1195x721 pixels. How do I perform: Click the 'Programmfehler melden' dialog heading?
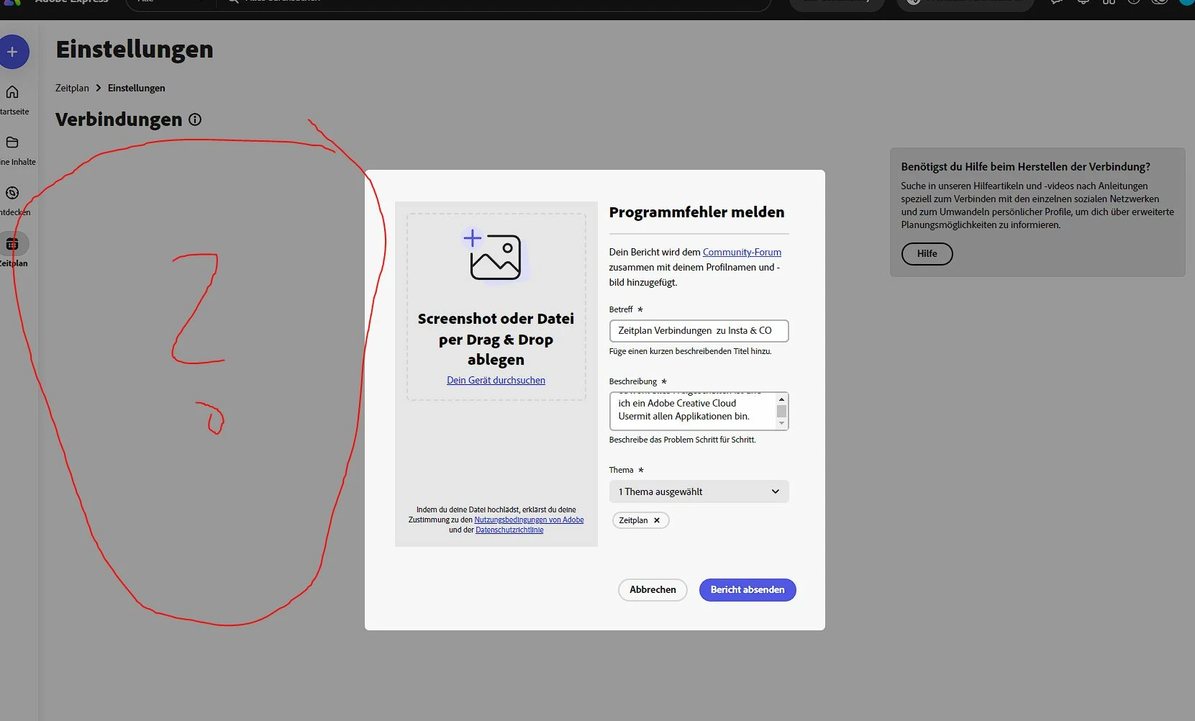(696, 212)
